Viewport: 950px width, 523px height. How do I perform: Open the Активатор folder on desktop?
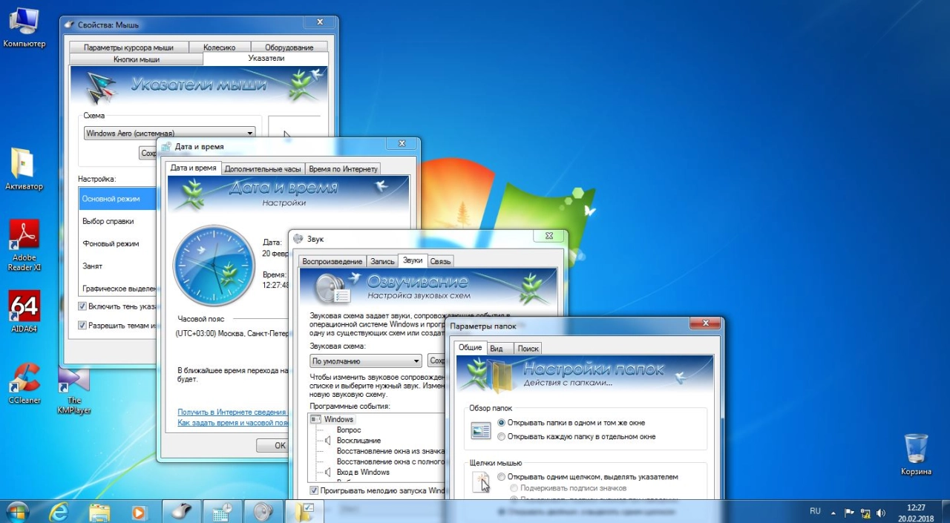click(24, 168)
